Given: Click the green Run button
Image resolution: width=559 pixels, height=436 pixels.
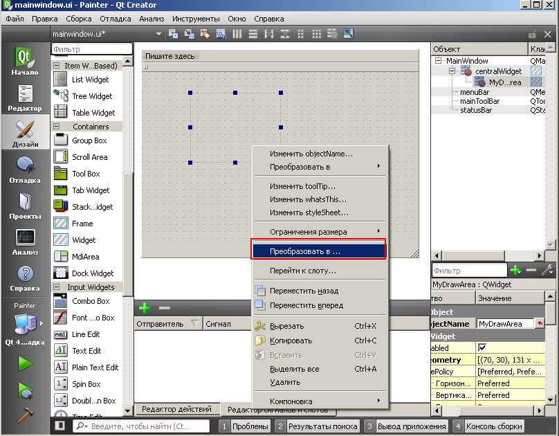Looking at the screenshot, I should [x=26, y=363].
